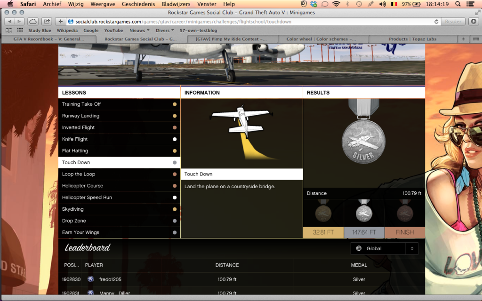
Task: Select the Helicopter Speed Run lesson
Action: click(119, 198)
